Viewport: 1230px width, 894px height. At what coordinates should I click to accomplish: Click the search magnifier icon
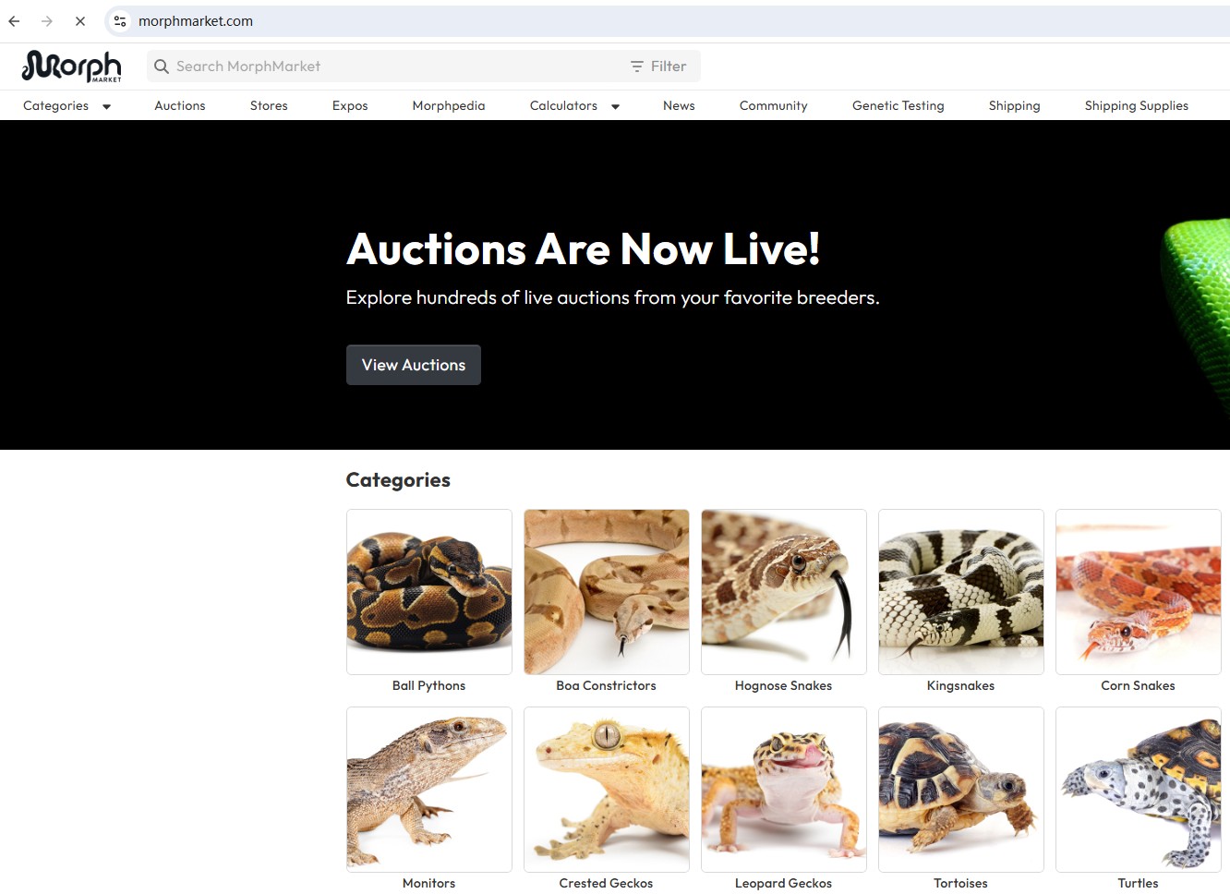coord(162,66)
